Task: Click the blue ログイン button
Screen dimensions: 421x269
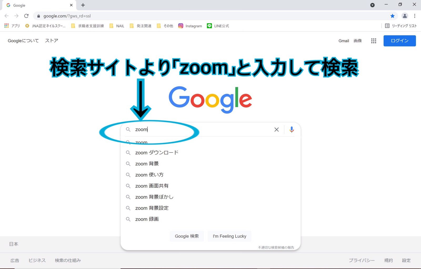Action: click(400, 41)
